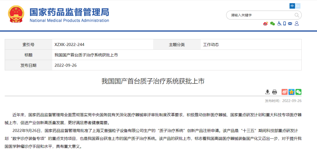The width and height of the screenshot is (317, 150).
Task: Open the mail envelope icon
Action: tap(290, 24)
